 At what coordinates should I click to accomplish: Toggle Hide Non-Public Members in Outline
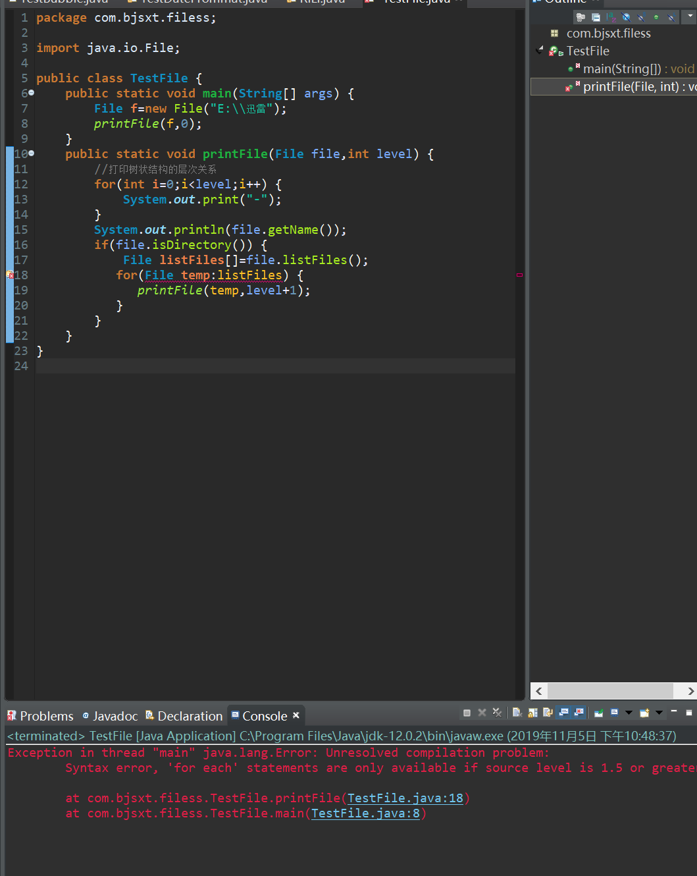656,18
